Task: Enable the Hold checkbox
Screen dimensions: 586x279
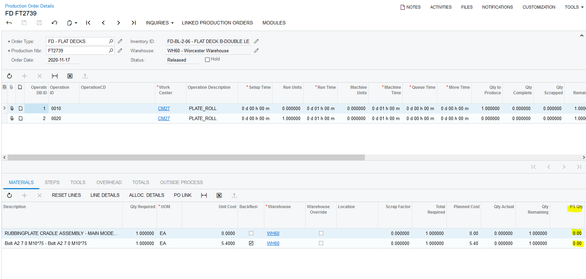Action: [x=207, y=60]
